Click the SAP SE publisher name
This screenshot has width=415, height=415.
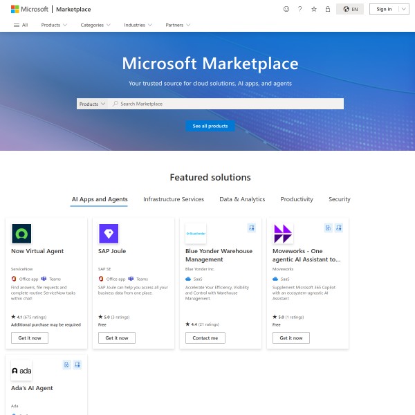pyautogui.click(x=104, y=269)
